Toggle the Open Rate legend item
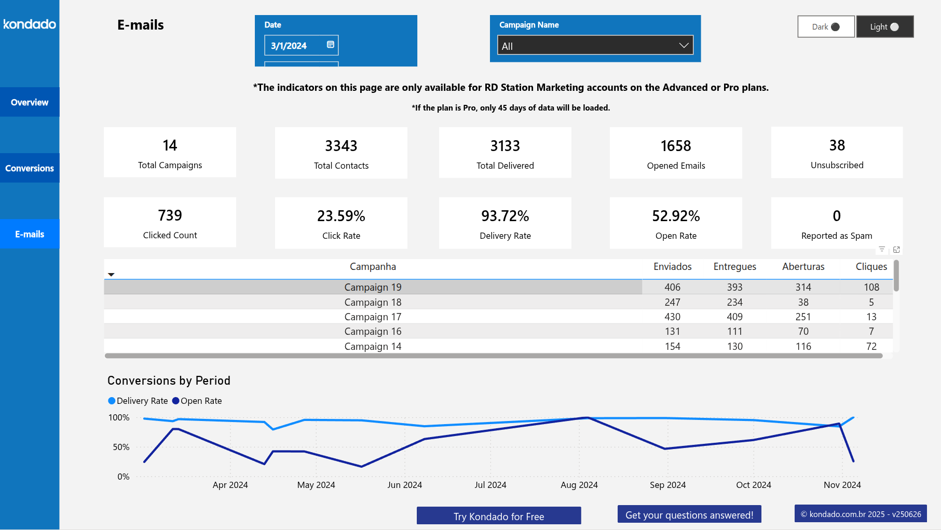Viewport: 941px width, 530px height. pos(198,401)
